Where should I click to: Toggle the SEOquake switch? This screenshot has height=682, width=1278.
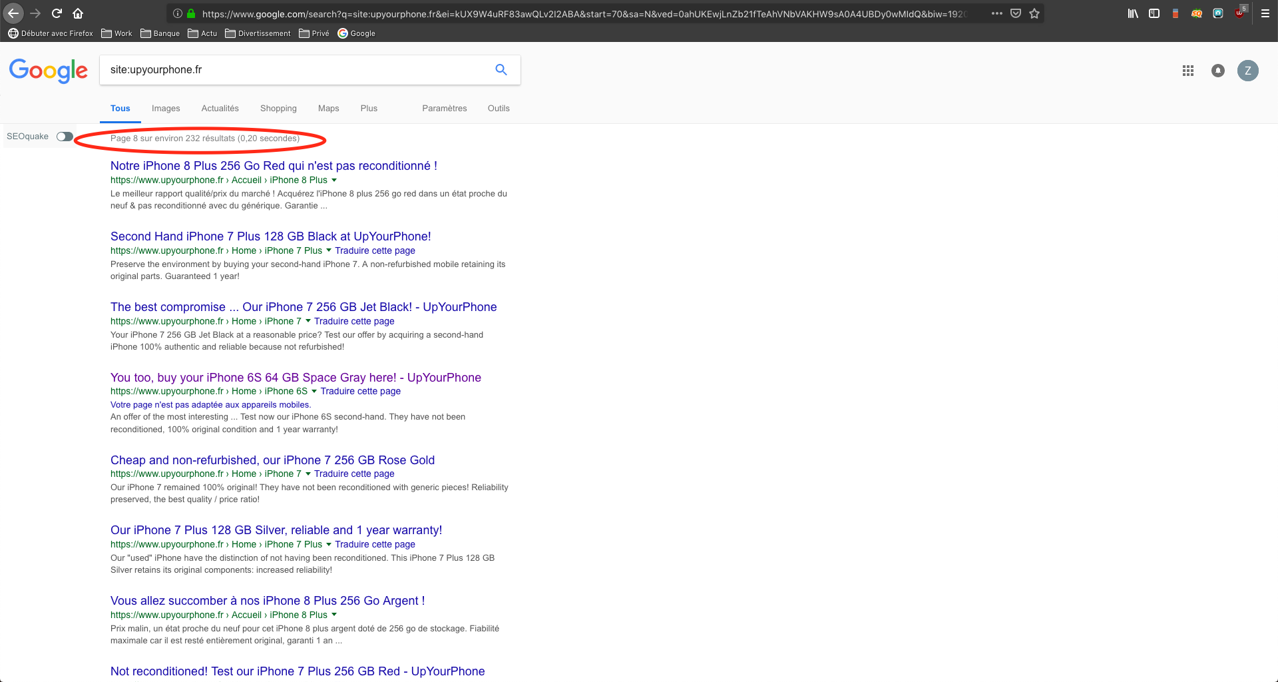tap(65, 137)
